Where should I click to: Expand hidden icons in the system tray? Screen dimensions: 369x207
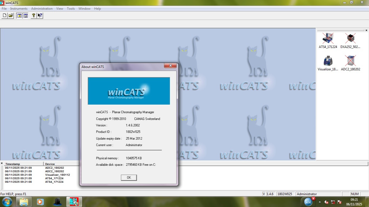320,202
